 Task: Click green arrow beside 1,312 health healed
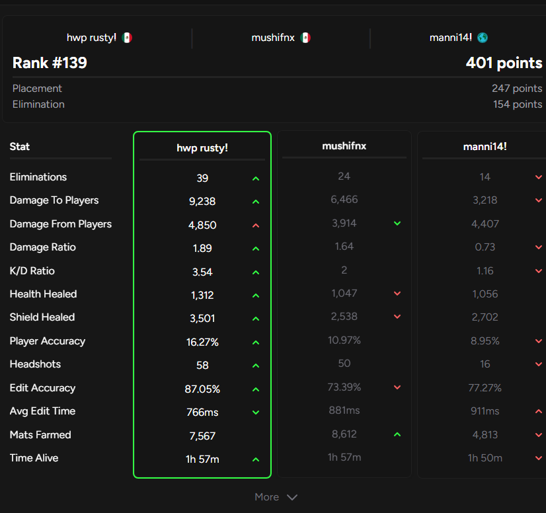tap(256, 296)
